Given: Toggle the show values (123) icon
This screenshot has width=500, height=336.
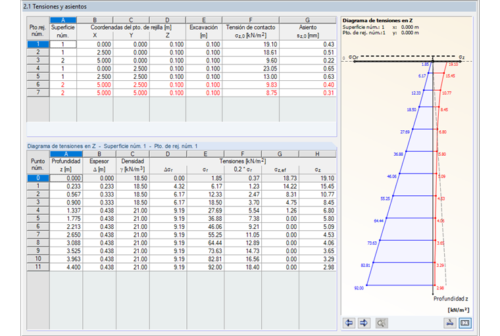Looking at the screenshot, I should point(465,323).
